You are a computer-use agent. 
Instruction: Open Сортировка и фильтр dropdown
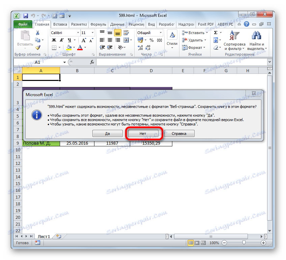(x=234, y=40)
